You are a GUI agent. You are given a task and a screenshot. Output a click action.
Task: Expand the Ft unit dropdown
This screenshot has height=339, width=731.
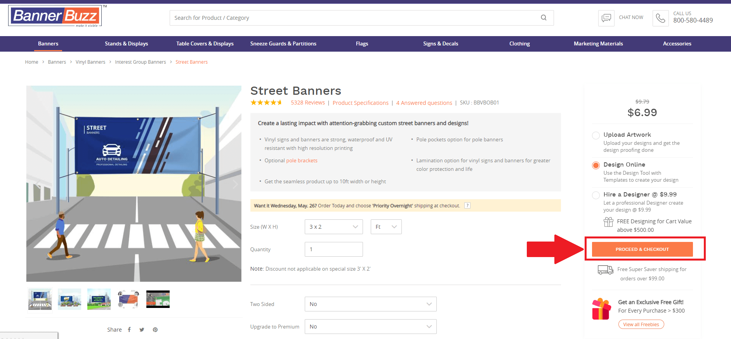tap(386, 227)
